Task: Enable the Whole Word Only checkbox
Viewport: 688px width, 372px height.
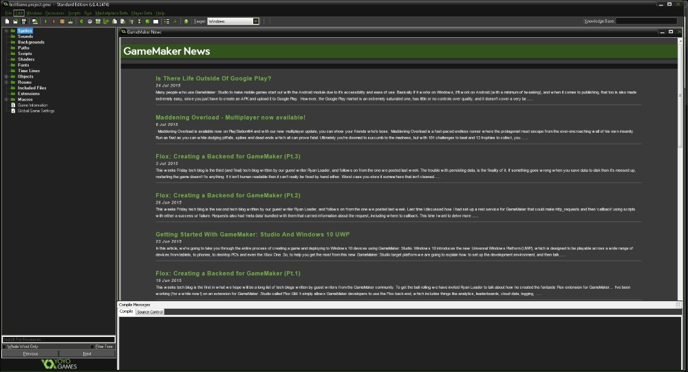Action: pos(4,347)
